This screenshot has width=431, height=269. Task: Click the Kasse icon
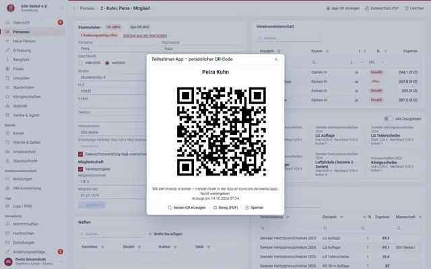pyautogui.click(x=7, y=133)
